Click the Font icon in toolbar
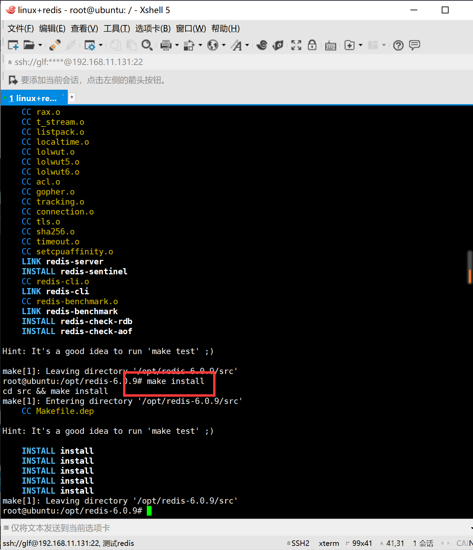 236,45
